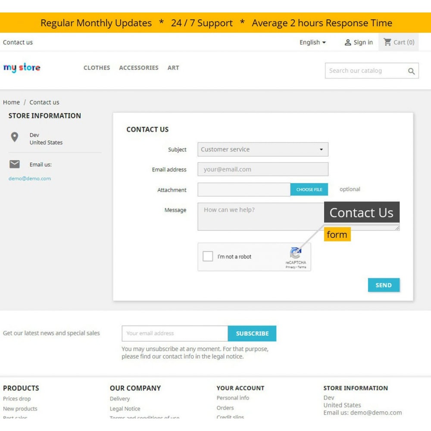
Task: Click the my store logo
Action: point(22,68)
